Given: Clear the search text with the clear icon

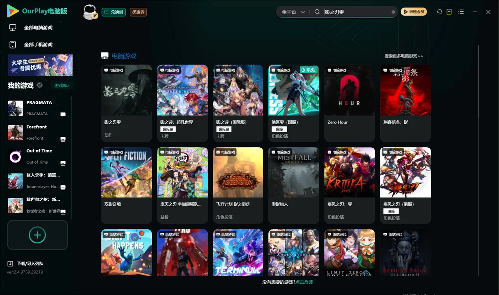Looking at the screenshot, I should tap(393, 12).
